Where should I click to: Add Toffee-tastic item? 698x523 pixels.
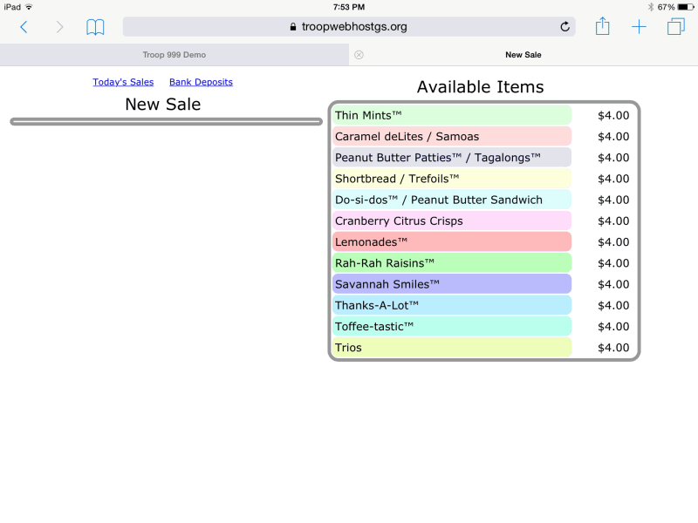[x=452, y=326]
